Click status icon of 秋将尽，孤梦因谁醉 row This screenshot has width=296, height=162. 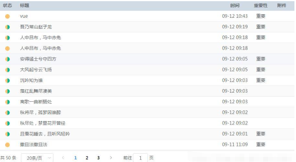7,113
